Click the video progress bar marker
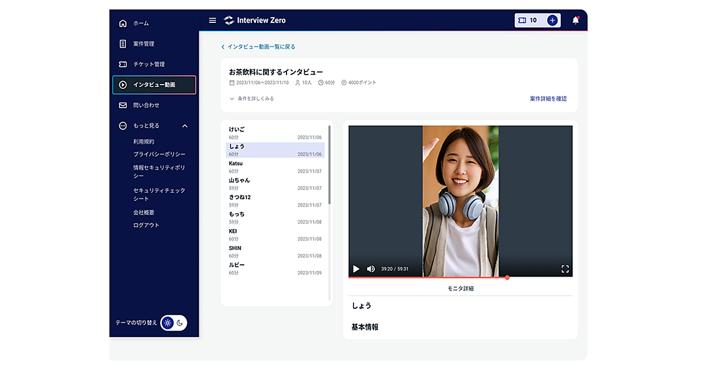This screenshot has height=370, width=706. 507,277
